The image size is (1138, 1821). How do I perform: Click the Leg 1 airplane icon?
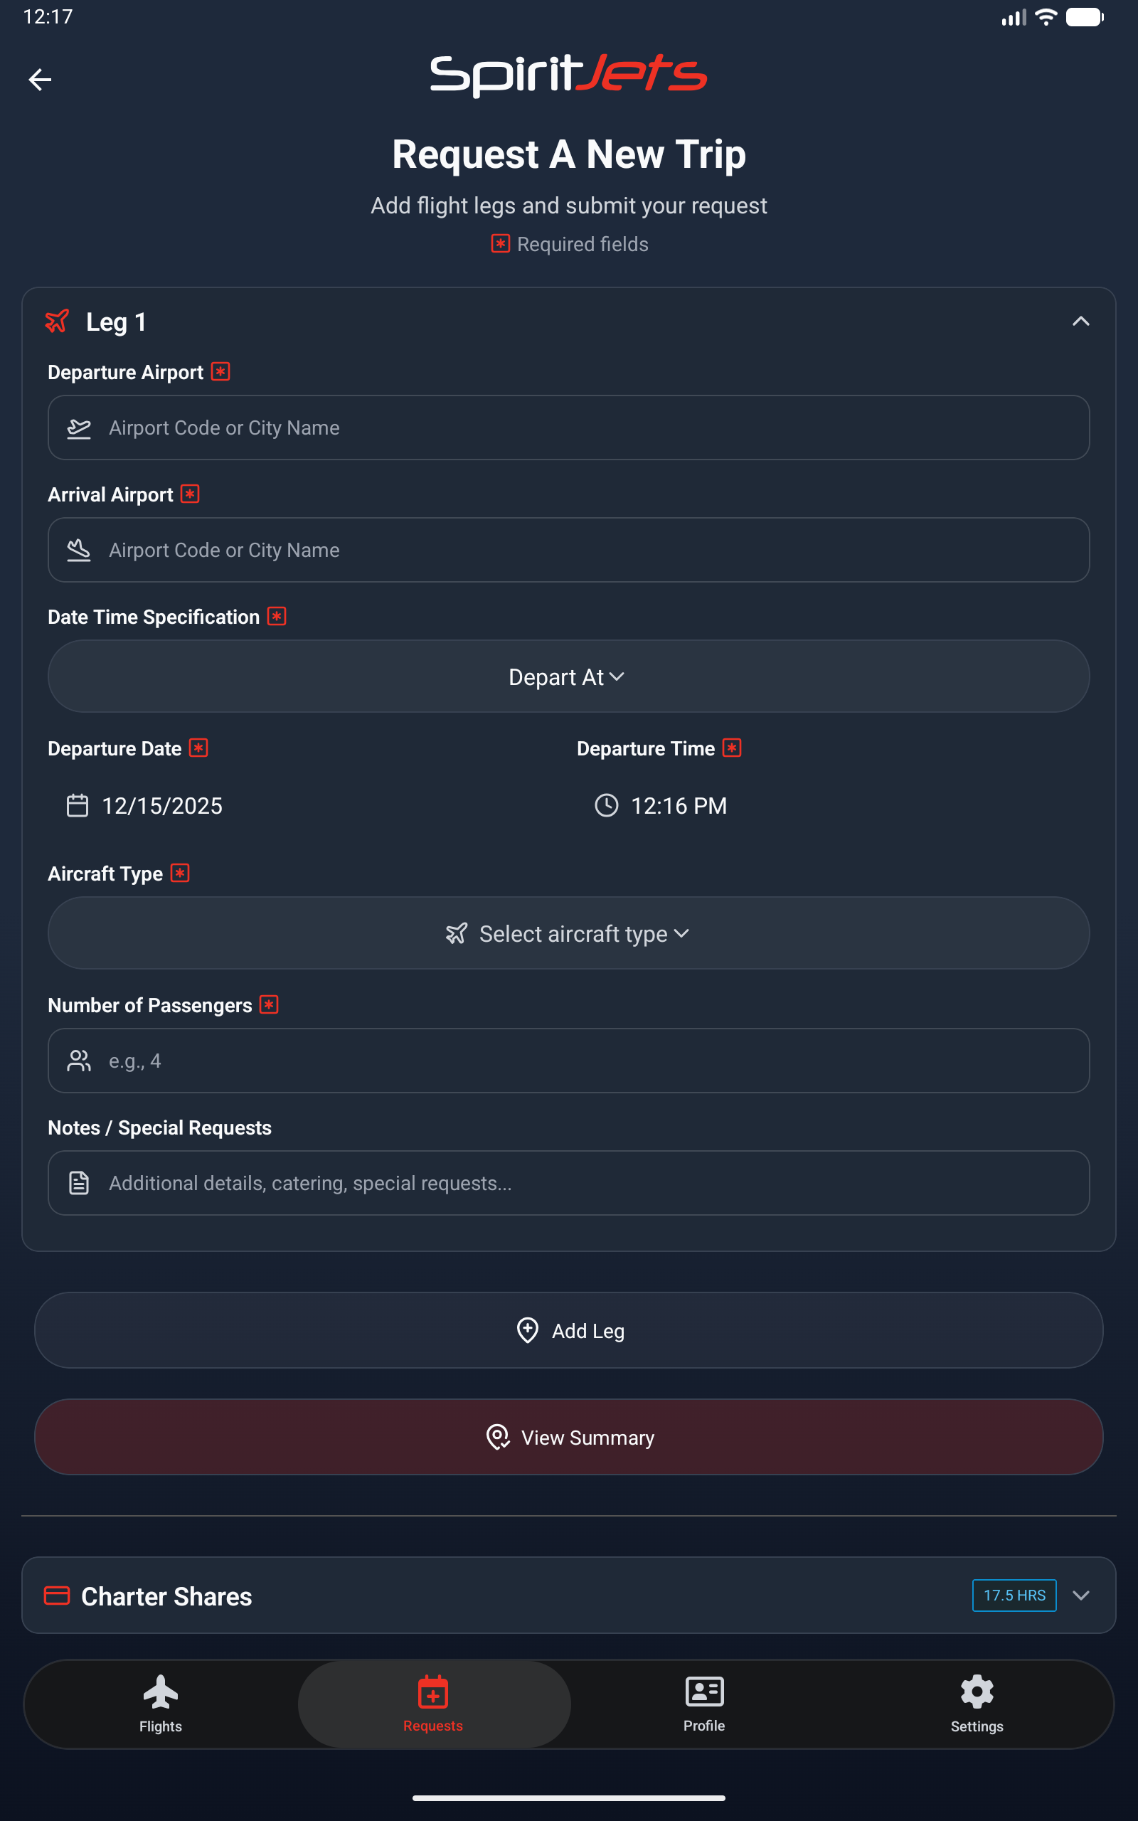click(x=58, y=322)
